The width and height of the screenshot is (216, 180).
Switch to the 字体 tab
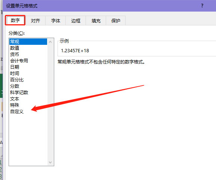[56, 21]
